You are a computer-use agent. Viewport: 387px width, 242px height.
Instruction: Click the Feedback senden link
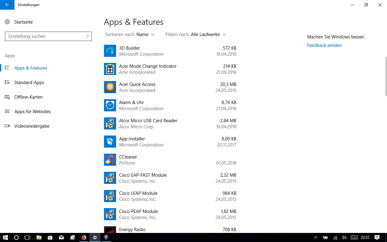tap(324, 45)
